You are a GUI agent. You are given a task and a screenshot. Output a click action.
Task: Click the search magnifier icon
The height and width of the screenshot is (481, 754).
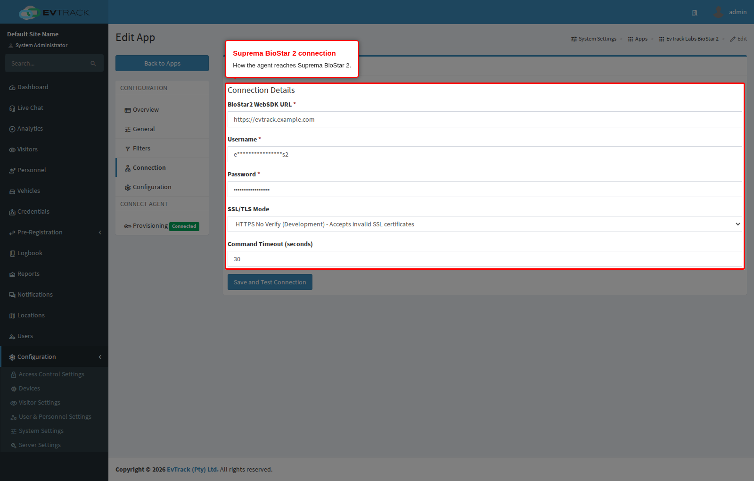click(93, 64)
